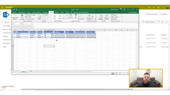Click the SharePoint help question mark

(x=163, y=7)
